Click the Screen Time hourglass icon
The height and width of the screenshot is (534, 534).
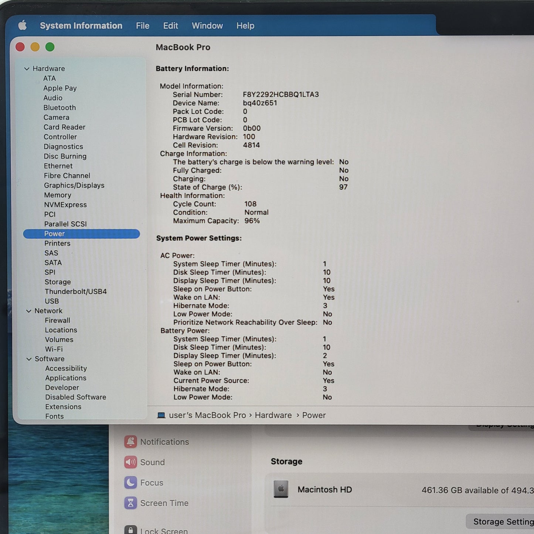pos(130,503)
